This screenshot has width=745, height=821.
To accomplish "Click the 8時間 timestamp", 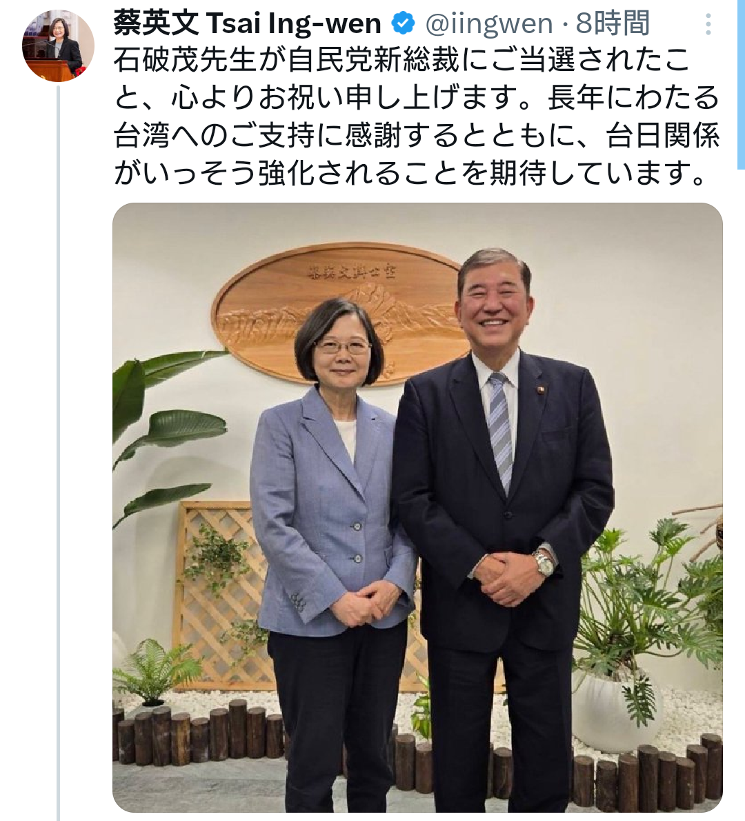I will pyautogui.click(x=613, y=24).
